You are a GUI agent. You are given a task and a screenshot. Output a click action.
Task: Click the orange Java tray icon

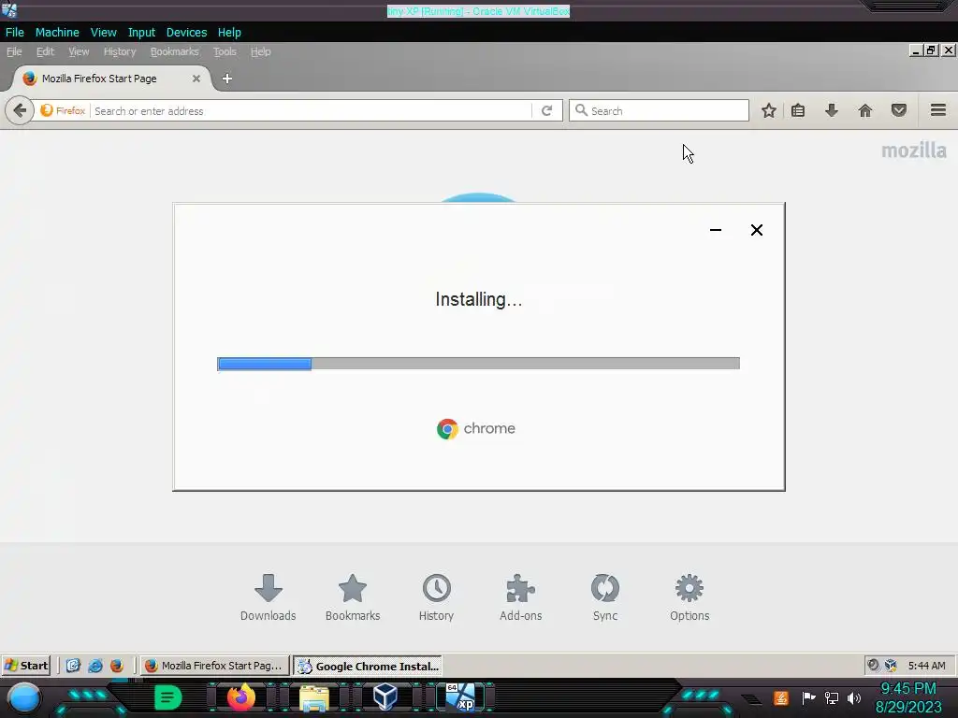(x=781, y=697)
